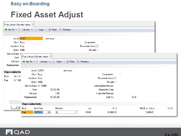Open Go To dropdown arrow in back window

click(16, 30)
